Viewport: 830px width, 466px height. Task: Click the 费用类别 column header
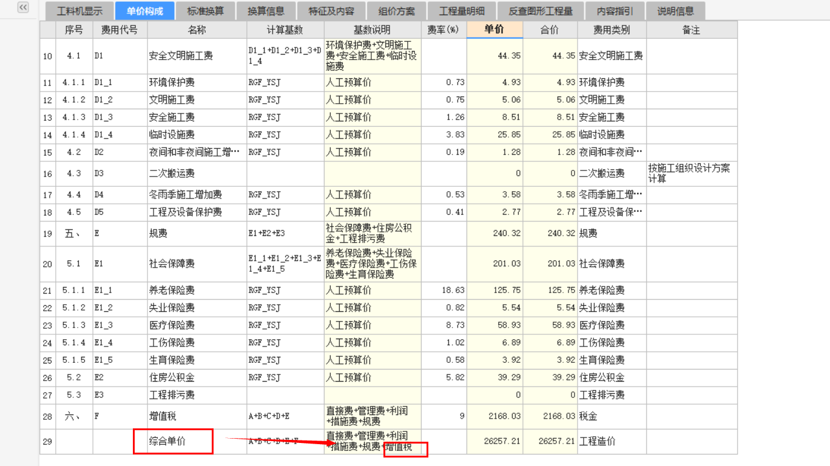pos(612,30)
